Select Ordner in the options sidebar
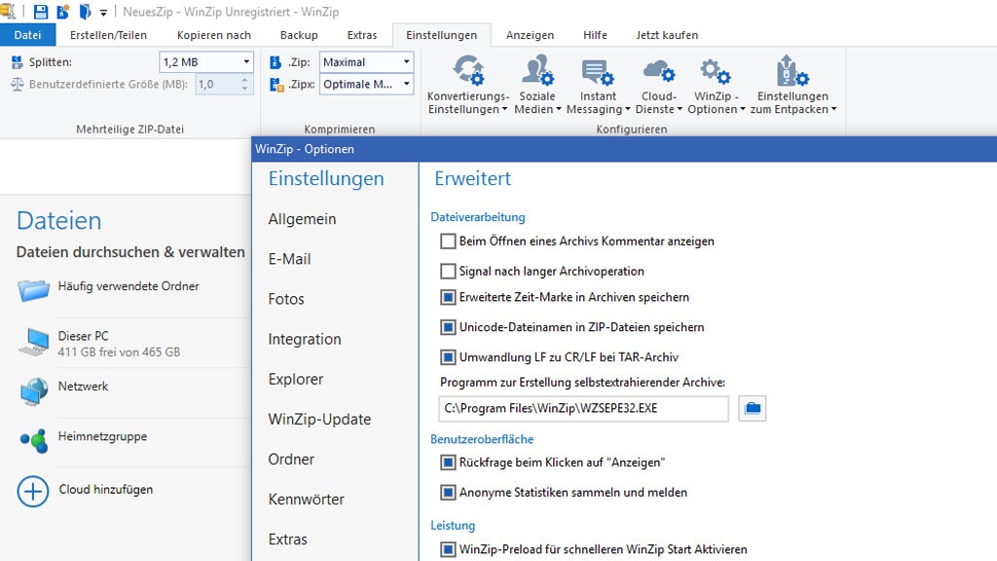This screenshot has height=561, width=997. coord(291,460)
